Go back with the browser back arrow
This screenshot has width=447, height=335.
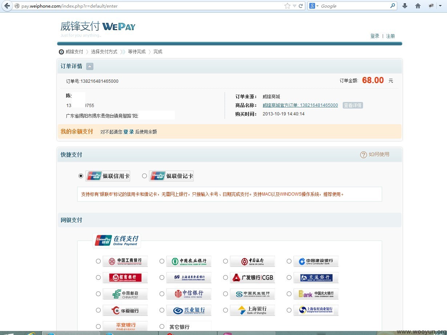[7, 6]
